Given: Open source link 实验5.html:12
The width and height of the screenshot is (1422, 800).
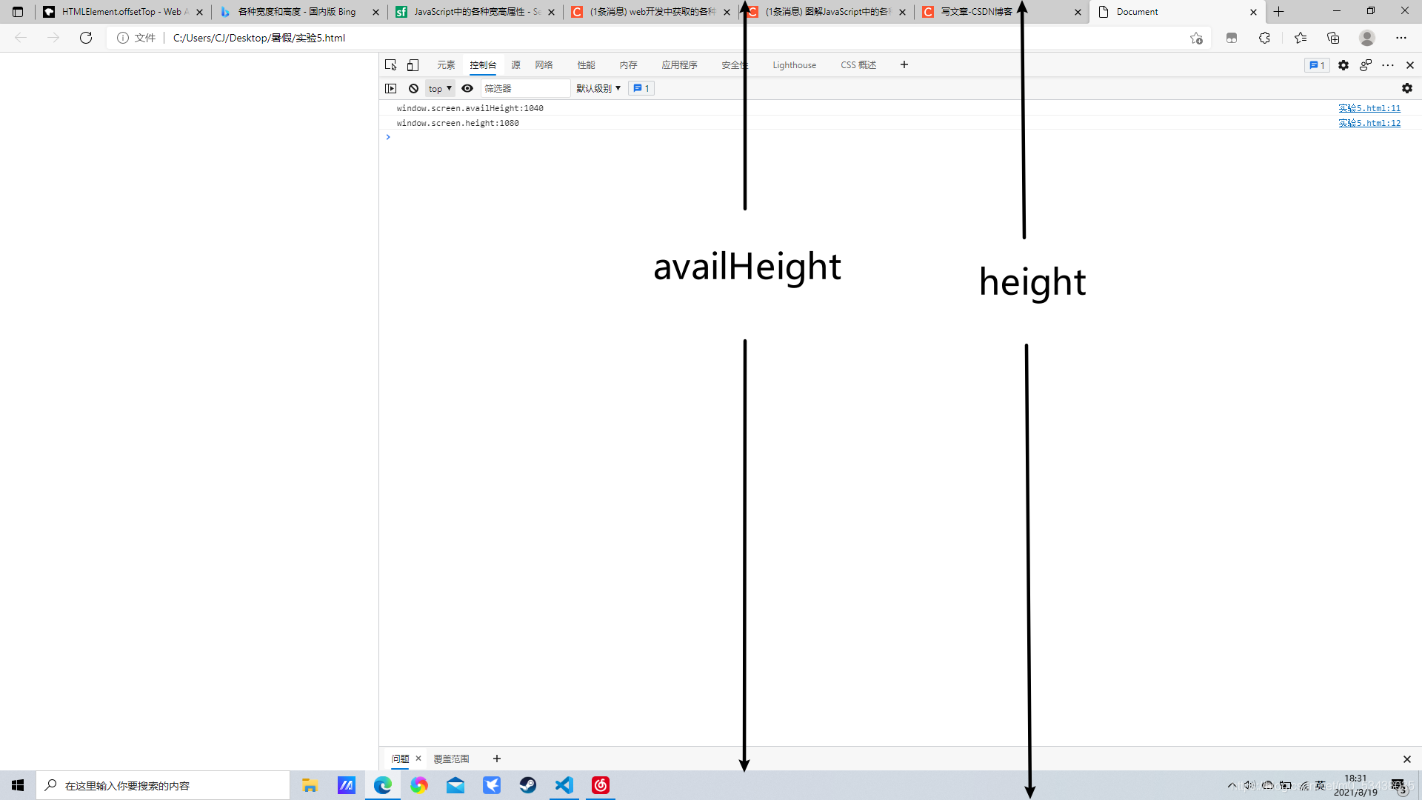Looking at the screenshot, I should 1369,123.
